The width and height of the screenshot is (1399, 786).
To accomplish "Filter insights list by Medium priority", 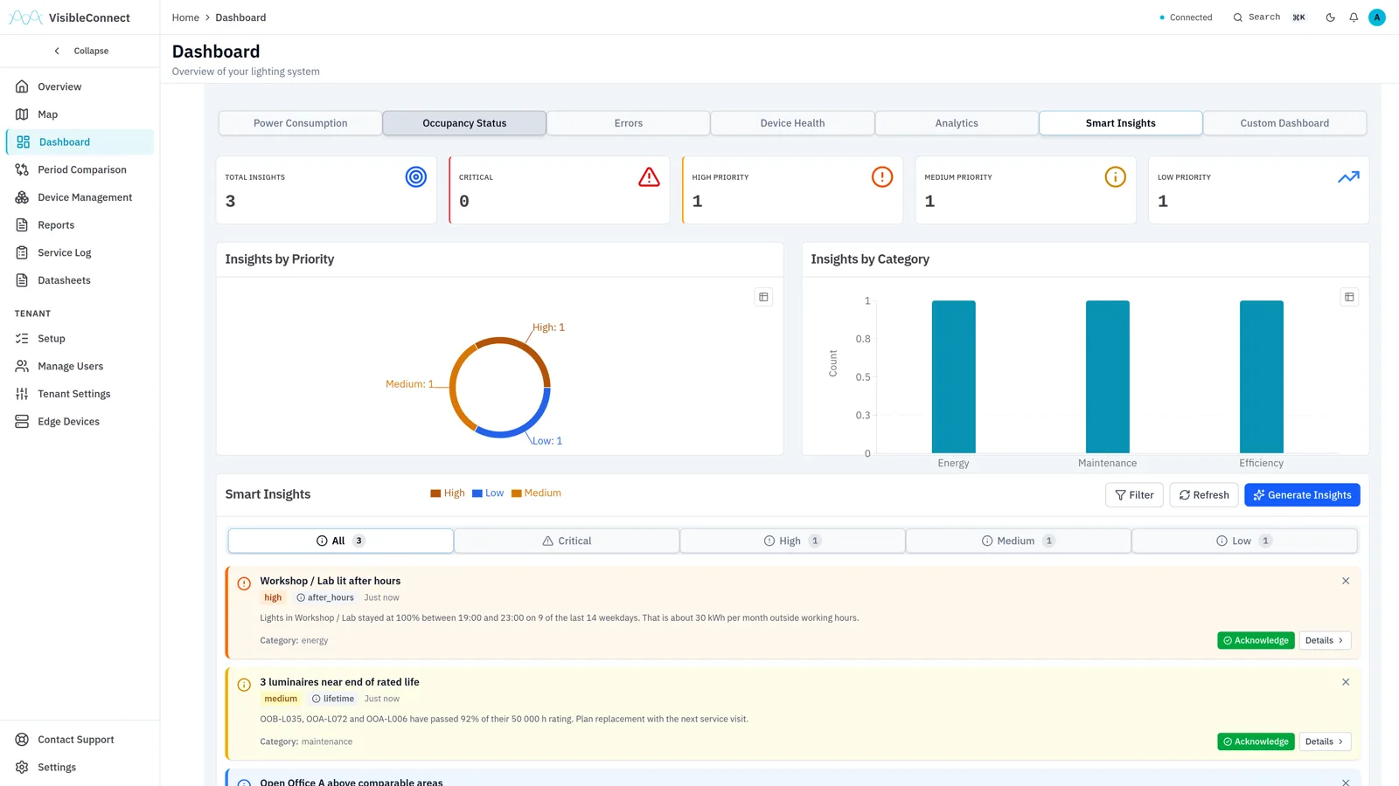I will pos(1019,541).
